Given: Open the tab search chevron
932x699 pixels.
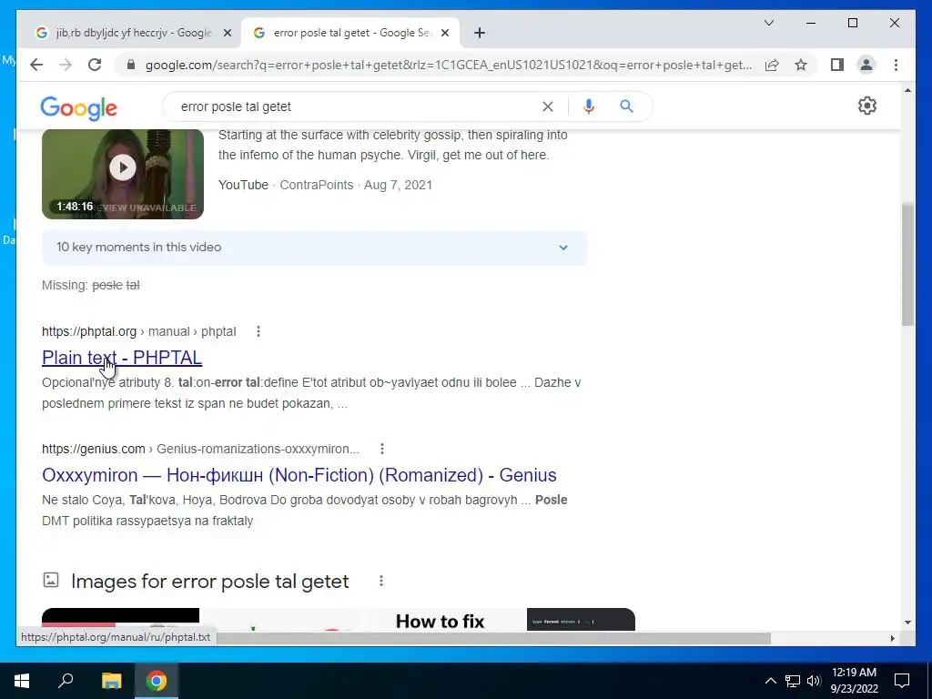Looking at the screenshot, I should (769, 23).
